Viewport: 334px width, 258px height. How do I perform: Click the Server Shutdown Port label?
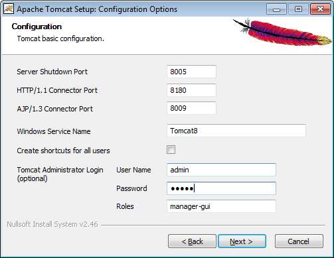(52, 72)
